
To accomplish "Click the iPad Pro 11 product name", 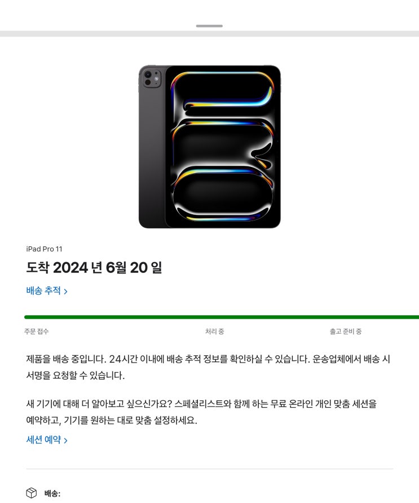I will click(45, 249).
